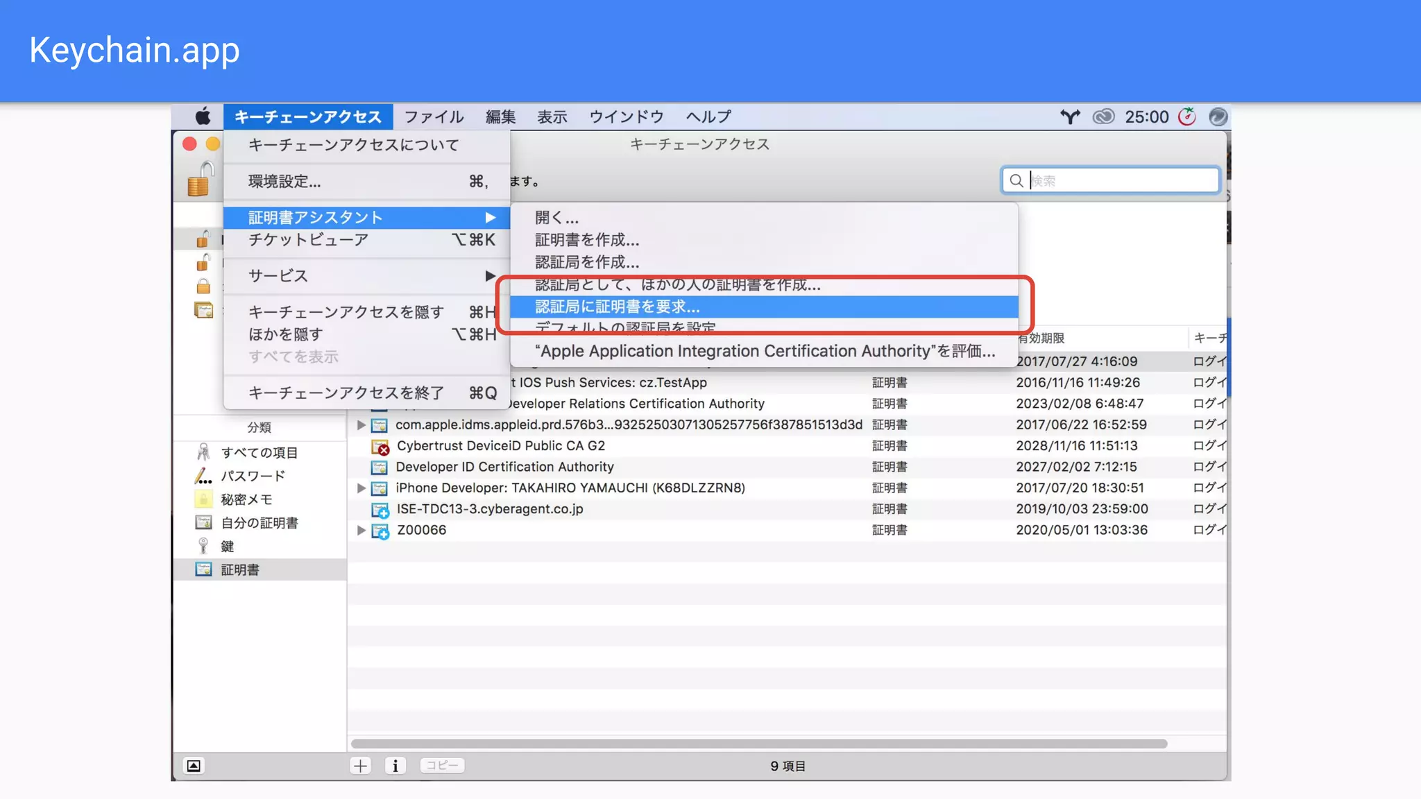Viewport: 1421px width, 799px height.
Task: Click the Z00066 certificate icon
Action: [380, 531]
